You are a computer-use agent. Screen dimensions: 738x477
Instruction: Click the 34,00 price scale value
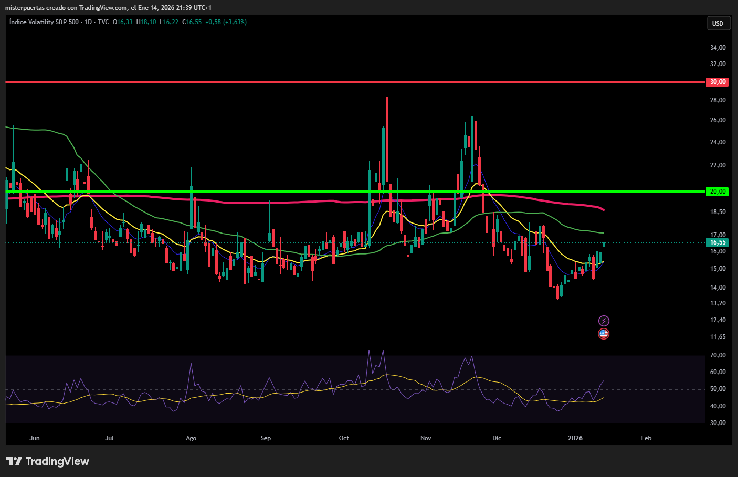pos(718,48)
